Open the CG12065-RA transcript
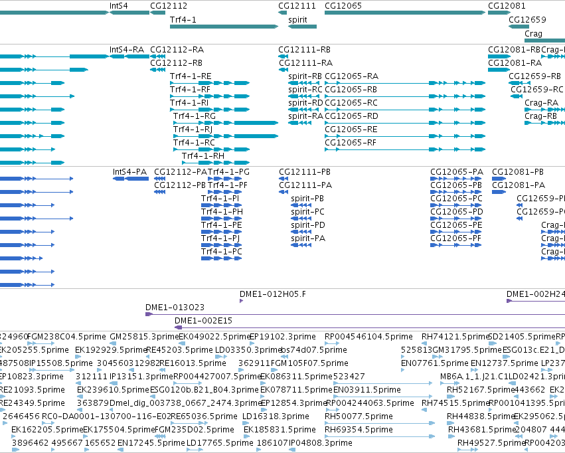This screenshot has width=565, height=453. point(405,83)
